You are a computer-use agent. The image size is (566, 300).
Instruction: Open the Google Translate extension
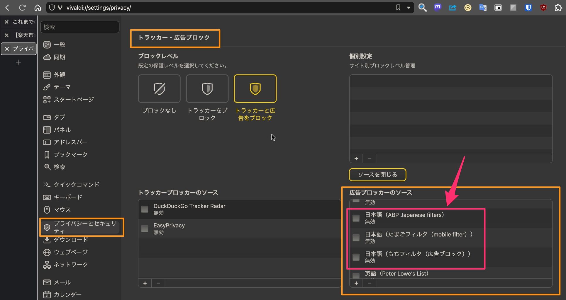(x=483, y=8)
